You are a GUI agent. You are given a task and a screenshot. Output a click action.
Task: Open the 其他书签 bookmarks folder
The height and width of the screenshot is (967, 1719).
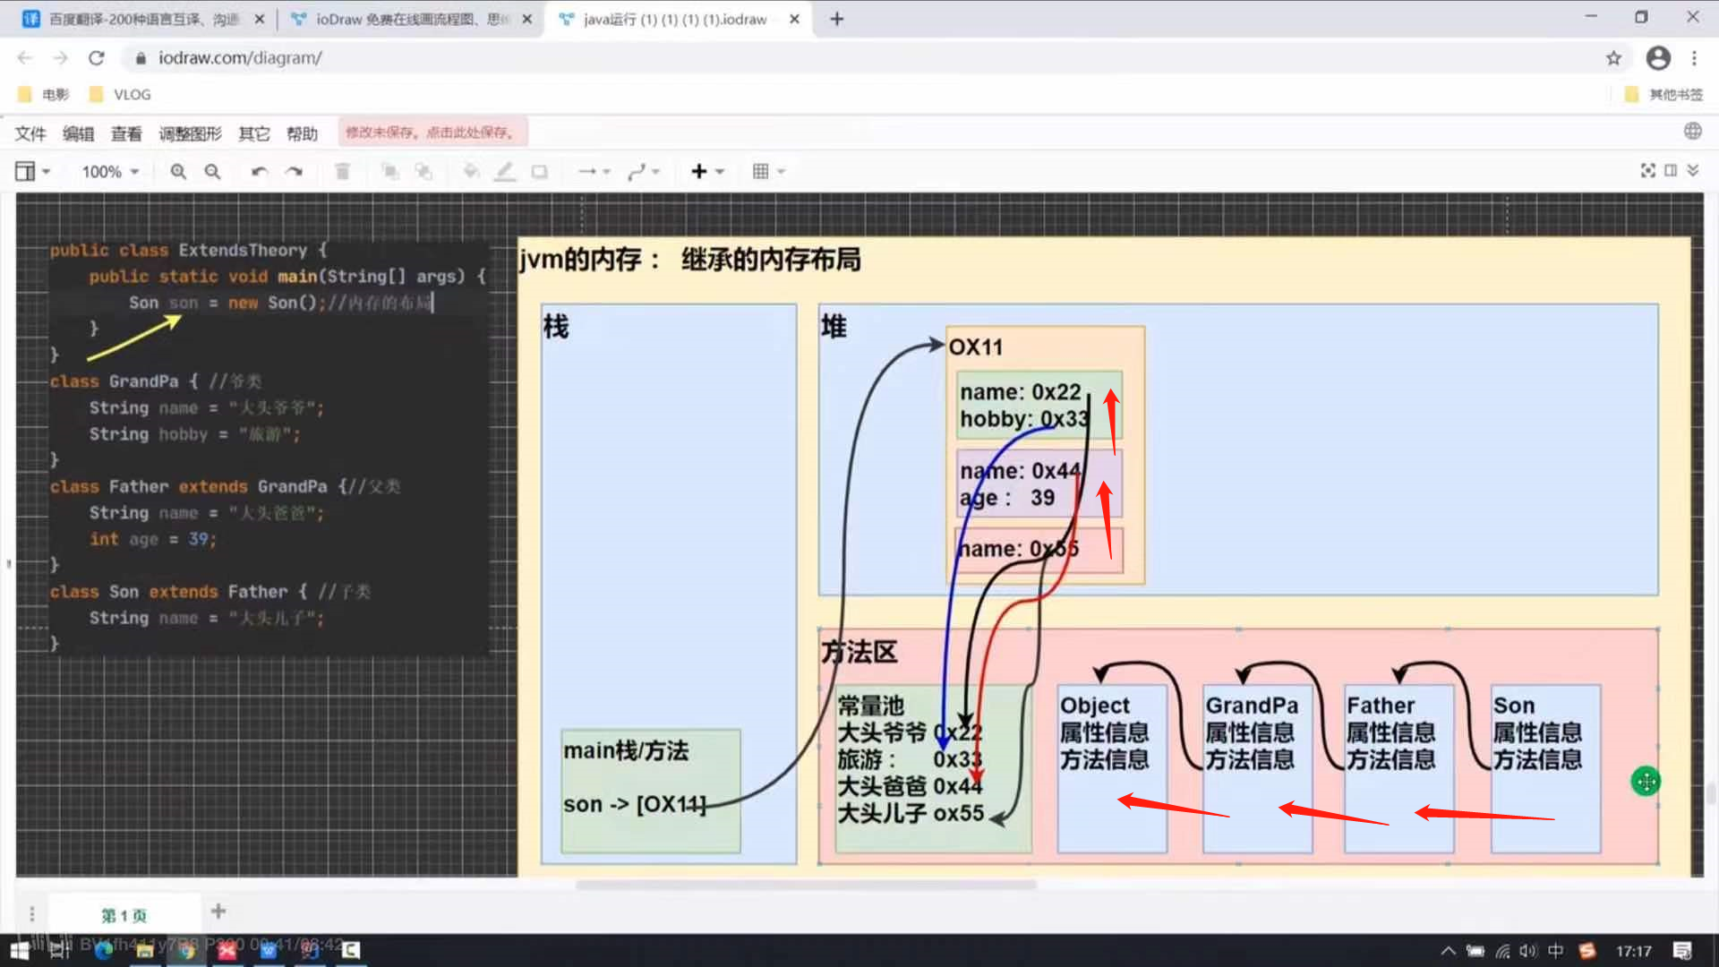click(x=1663, y=94)
